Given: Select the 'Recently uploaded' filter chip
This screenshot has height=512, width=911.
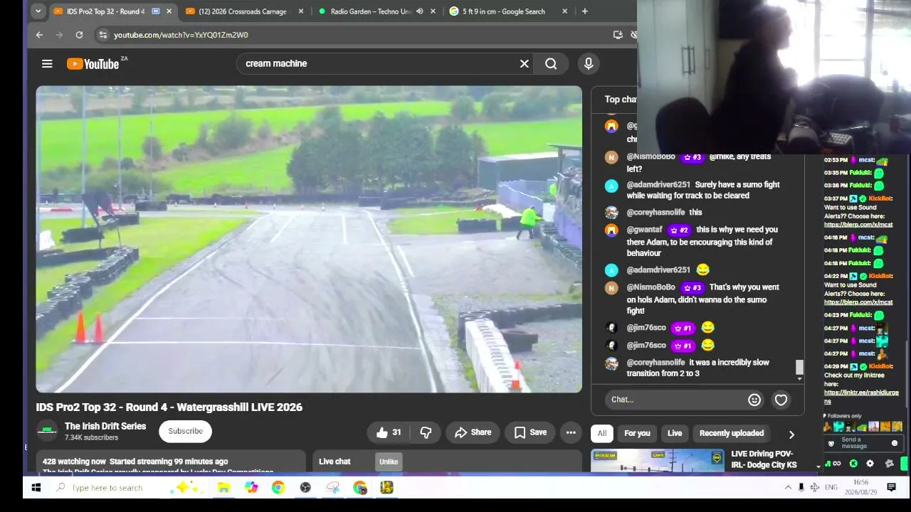Looking at the screenshot, I should pyautogui.click(x=732, y=433).
